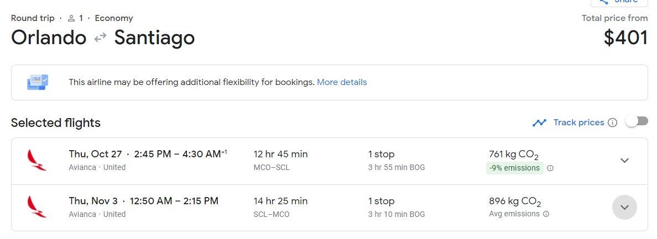The height and width of the screenshot is (239, 657).
Task: Click the Track prices label
Action: coord(578,123)
